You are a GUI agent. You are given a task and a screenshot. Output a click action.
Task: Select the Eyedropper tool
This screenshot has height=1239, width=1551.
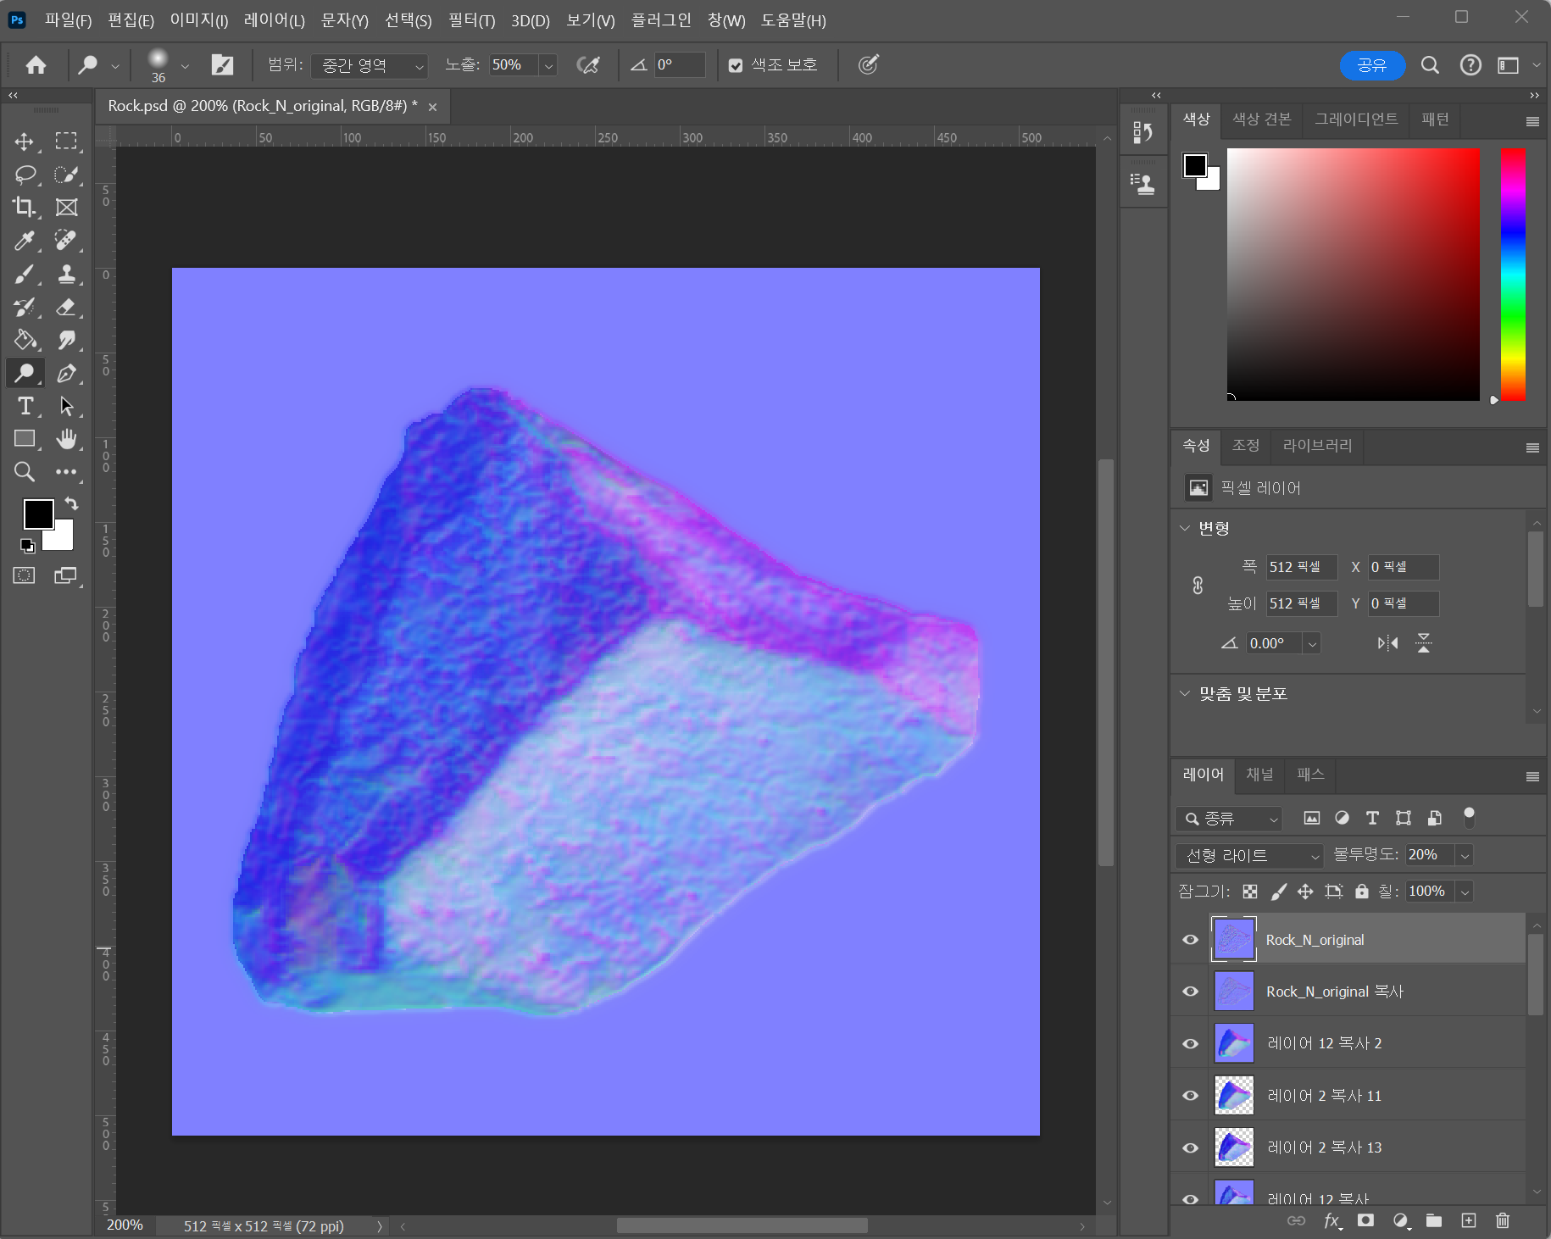point(25,241)
